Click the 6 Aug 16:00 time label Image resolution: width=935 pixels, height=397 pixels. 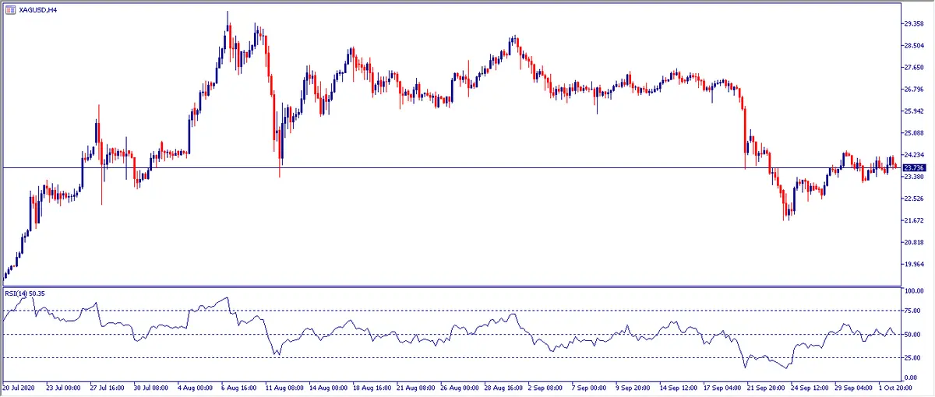[240, 388]
